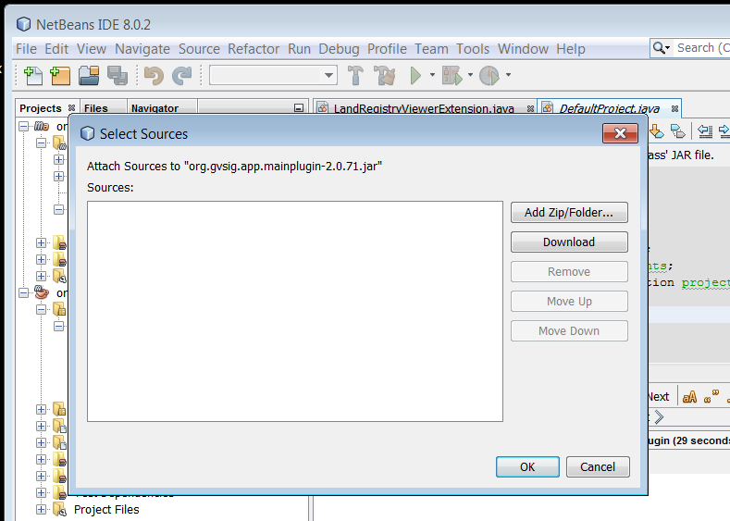Switch to the LandRegistryViewerExtension.java tab
This screenshot has width=730, height=521.
pos(423,108)
